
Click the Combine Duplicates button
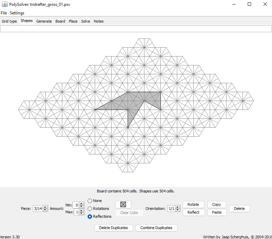tap(156, 228)
